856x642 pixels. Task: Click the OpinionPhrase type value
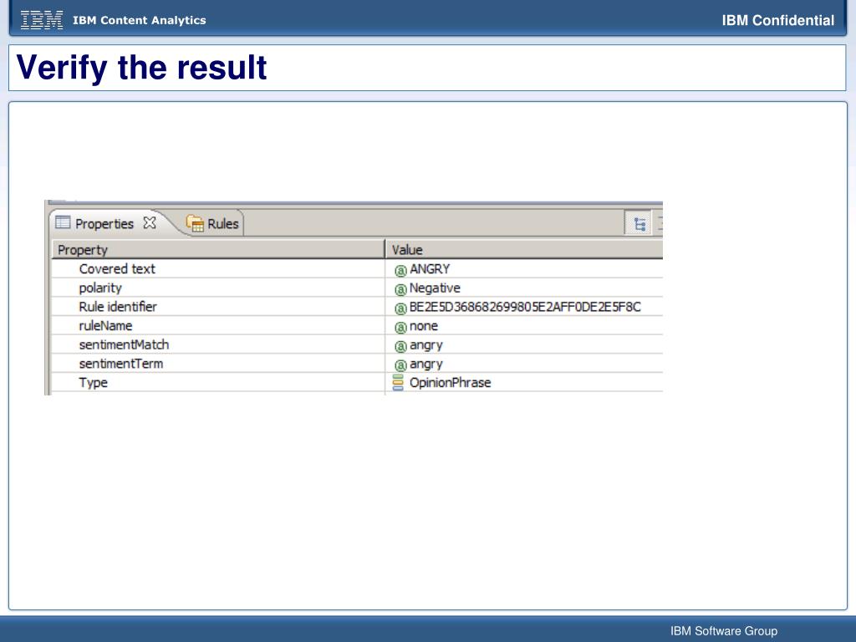click(x=450, y=383)
